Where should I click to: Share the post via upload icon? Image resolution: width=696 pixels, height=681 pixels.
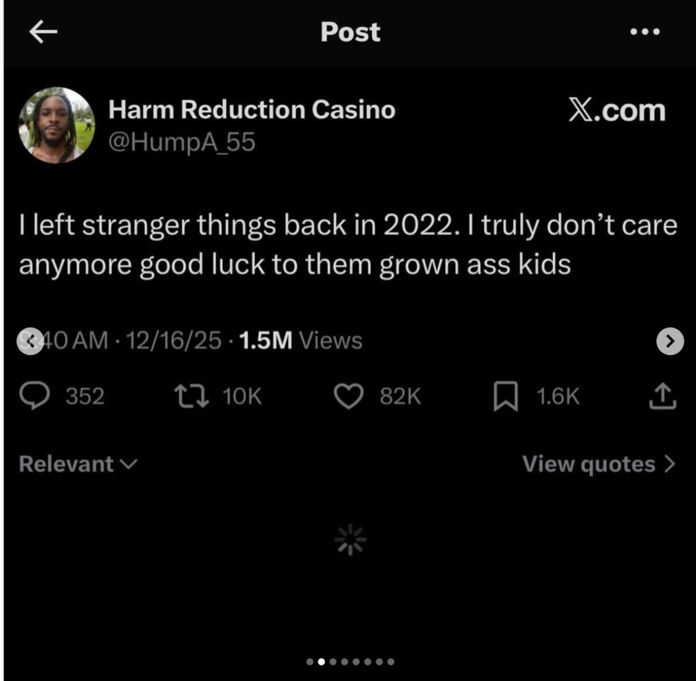[662, 396]
